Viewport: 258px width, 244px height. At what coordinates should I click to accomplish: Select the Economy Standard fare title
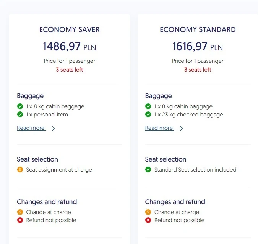click(198, 29)
